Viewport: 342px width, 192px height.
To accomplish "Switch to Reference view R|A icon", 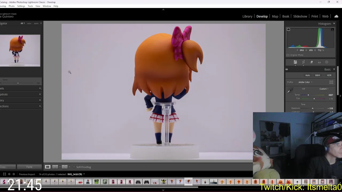I will [x=55, y=167].
